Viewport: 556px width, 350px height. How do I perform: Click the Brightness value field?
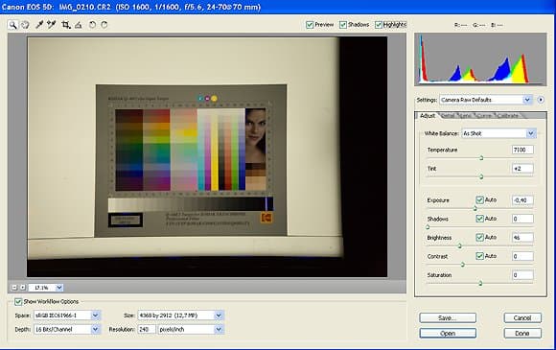click(522, 237)
